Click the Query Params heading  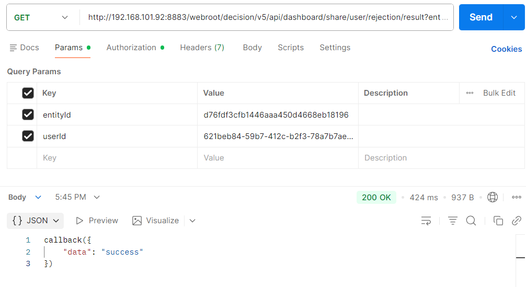click(34, 72)
